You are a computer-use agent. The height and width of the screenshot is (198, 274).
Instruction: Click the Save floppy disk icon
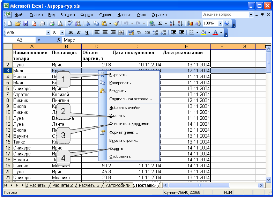click(26, 23)
